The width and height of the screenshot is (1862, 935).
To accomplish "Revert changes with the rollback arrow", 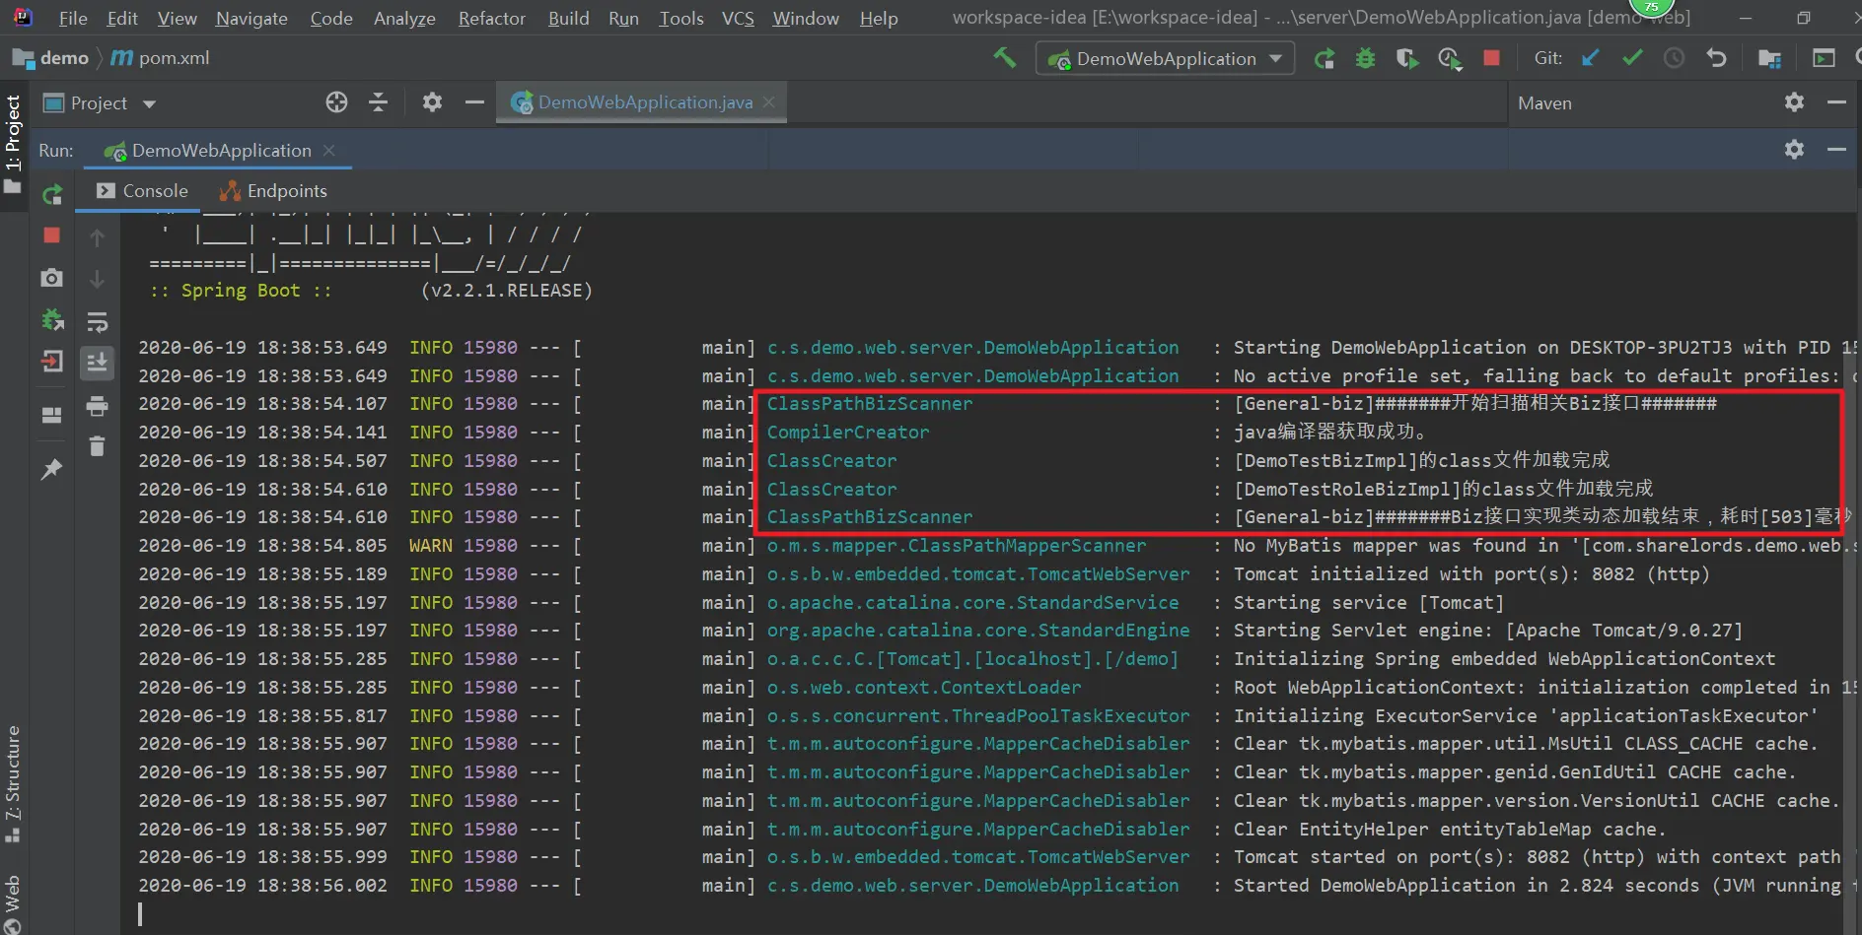I will (x=1716, y=58).
